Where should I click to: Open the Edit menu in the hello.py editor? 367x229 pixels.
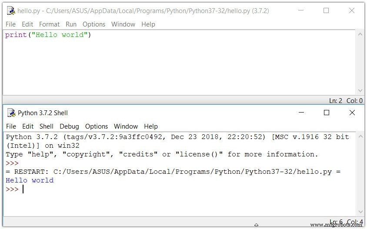pyautogui.click(x=27, y=24)
